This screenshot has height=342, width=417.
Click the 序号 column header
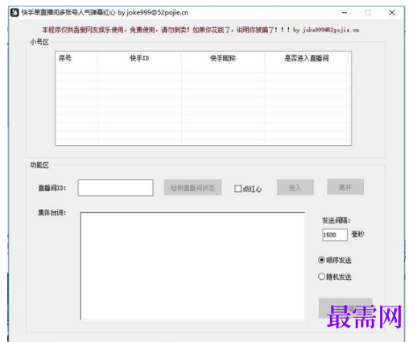(x=76, y=58)
